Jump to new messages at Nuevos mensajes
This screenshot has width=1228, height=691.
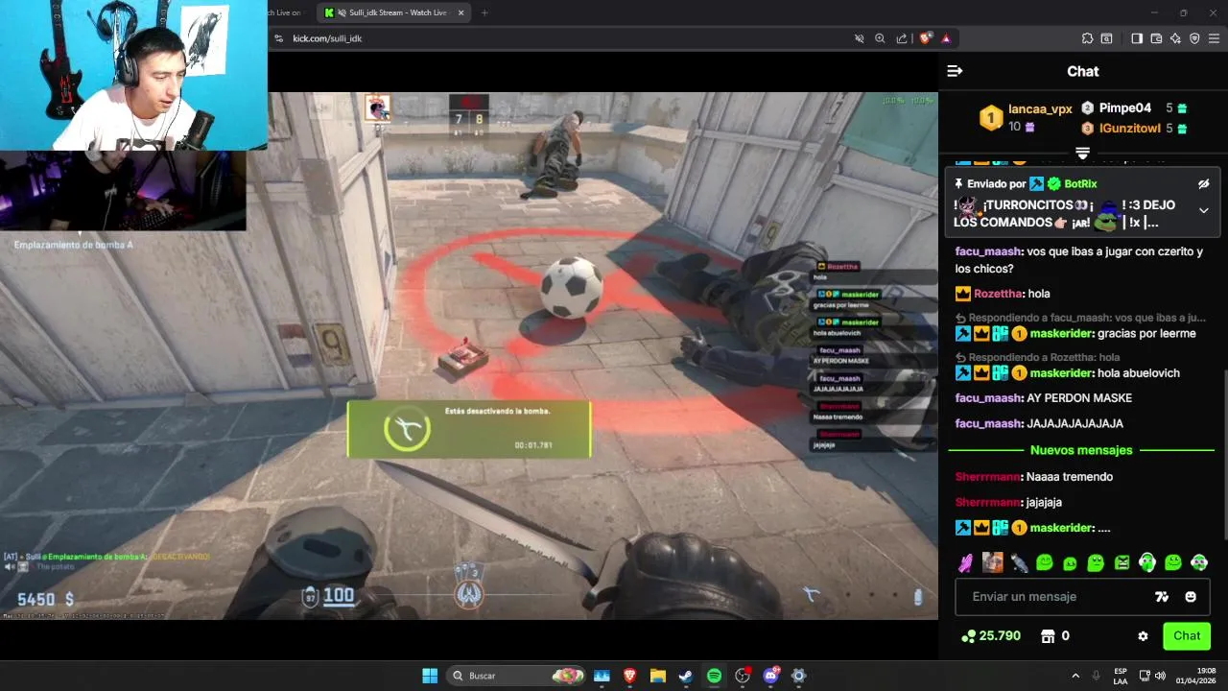(x=1081, y=450)
